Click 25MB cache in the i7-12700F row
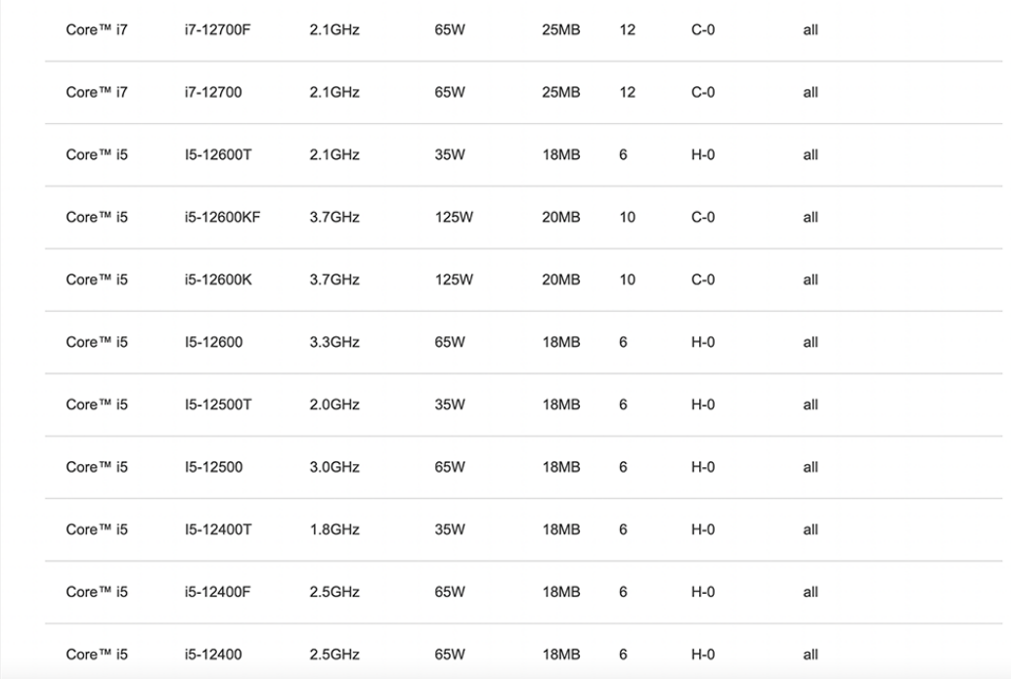This screenshot has width=1011, height=679. click(x=560, y=30)
